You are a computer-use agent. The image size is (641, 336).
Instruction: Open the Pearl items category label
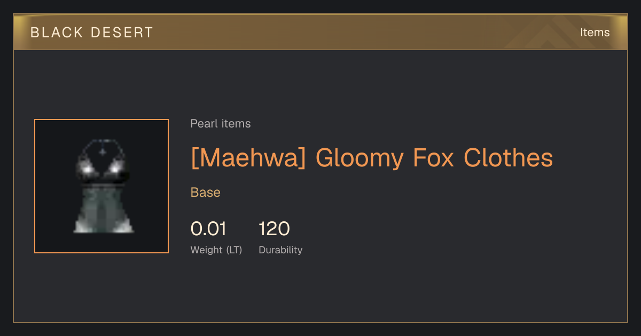[221, 124]
